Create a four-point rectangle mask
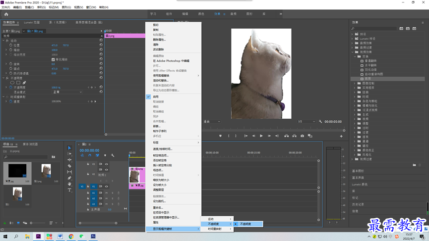 (x=18, y=83)
